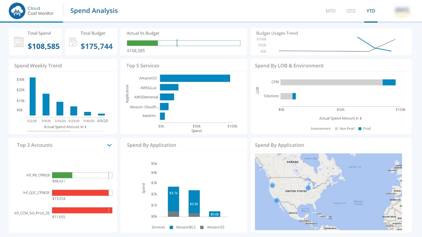The width and height of the screenshot is (422, 237).
Task: Switch to the MTD tab
Action: click(x=331, y=11)
